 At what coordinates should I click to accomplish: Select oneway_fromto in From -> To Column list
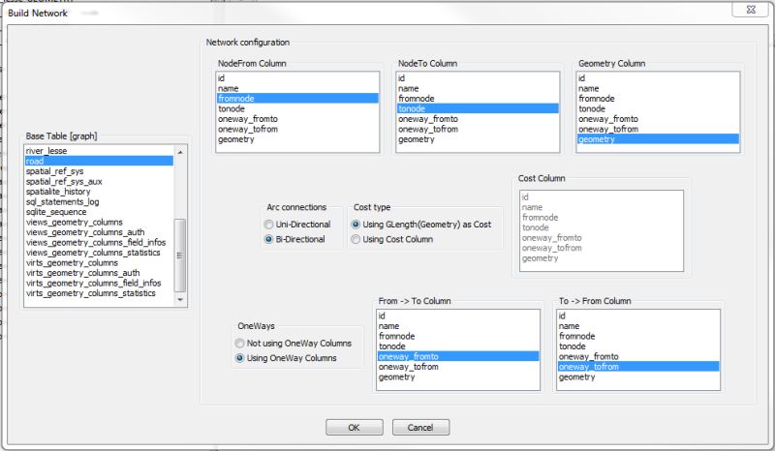pos(458,356)
